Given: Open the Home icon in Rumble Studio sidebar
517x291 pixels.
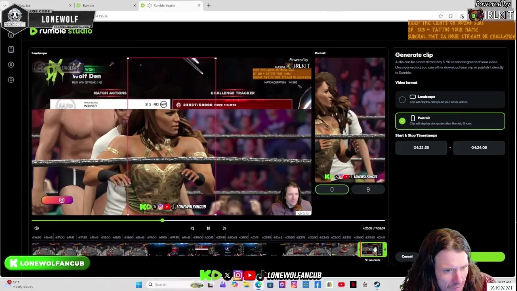Looking at the screenshot, I should [x=11, y=35].
